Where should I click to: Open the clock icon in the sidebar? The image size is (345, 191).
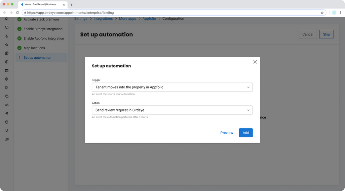(x=7, y=122)
